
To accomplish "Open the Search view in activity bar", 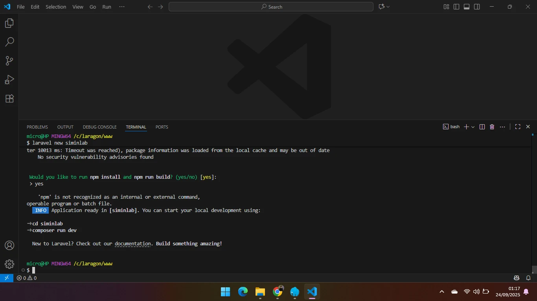I will pyautogui.click(x=9, y=42).
